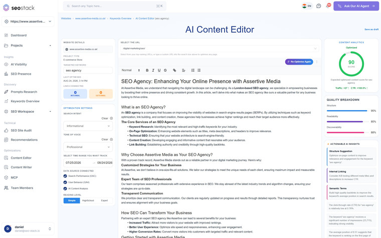Click the Discoverability quality progress bar
The width and height of the screenshot is (381, 238).
point(348,133)
